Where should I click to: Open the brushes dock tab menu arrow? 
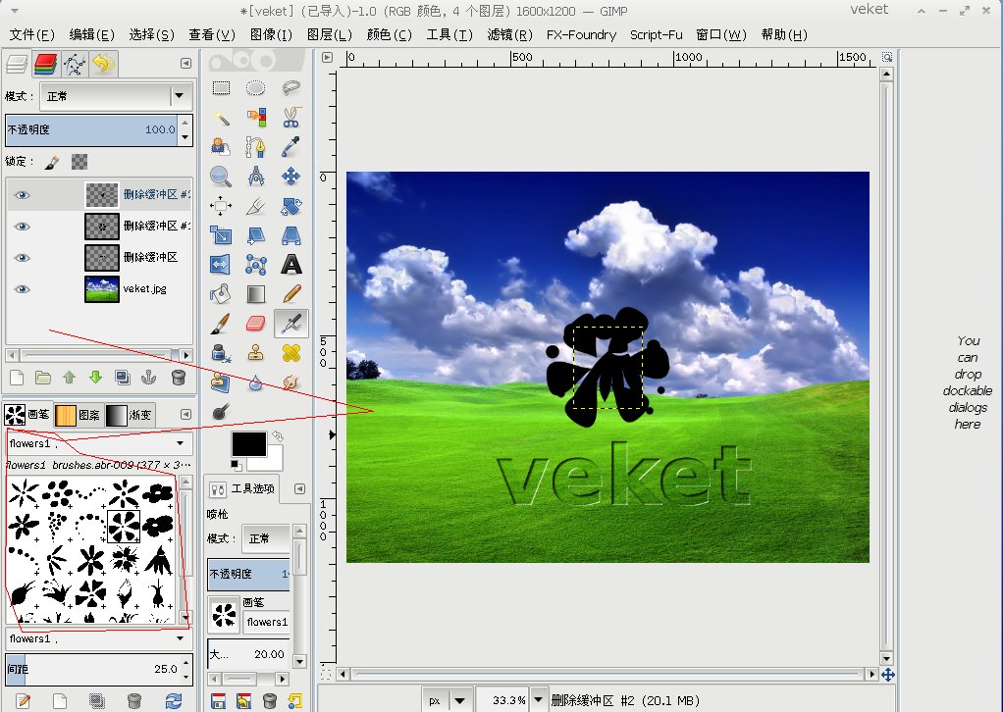[x=185, y=414]
